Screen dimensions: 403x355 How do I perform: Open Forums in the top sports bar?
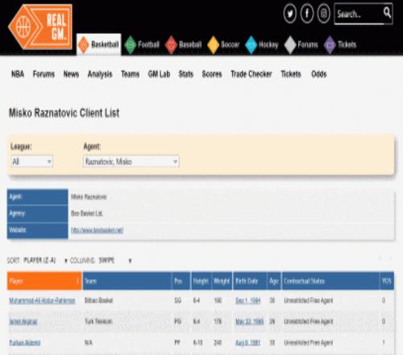[301, 44]
